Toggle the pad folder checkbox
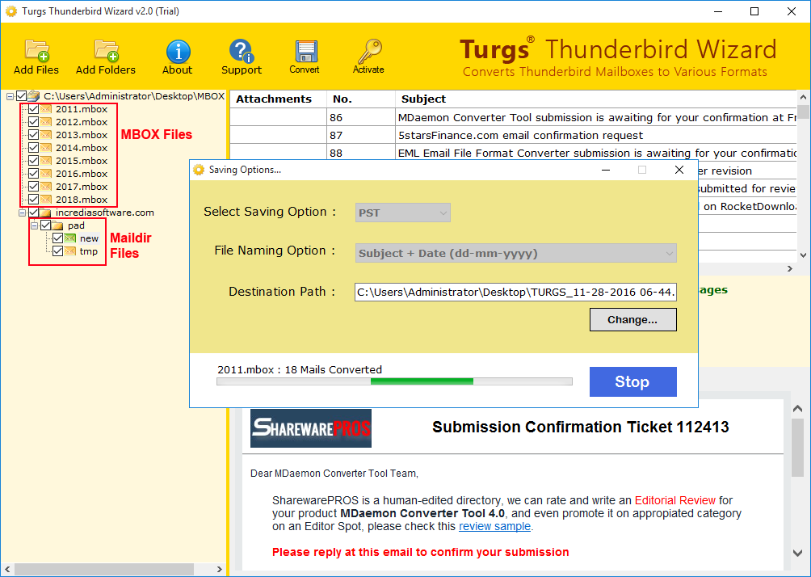 click(45, 225)
